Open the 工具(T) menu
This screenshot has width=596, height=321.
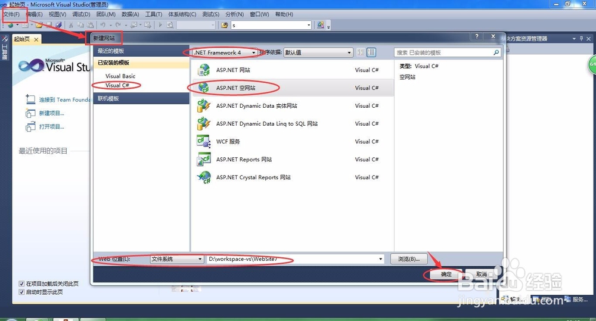[x=154, y=14]
